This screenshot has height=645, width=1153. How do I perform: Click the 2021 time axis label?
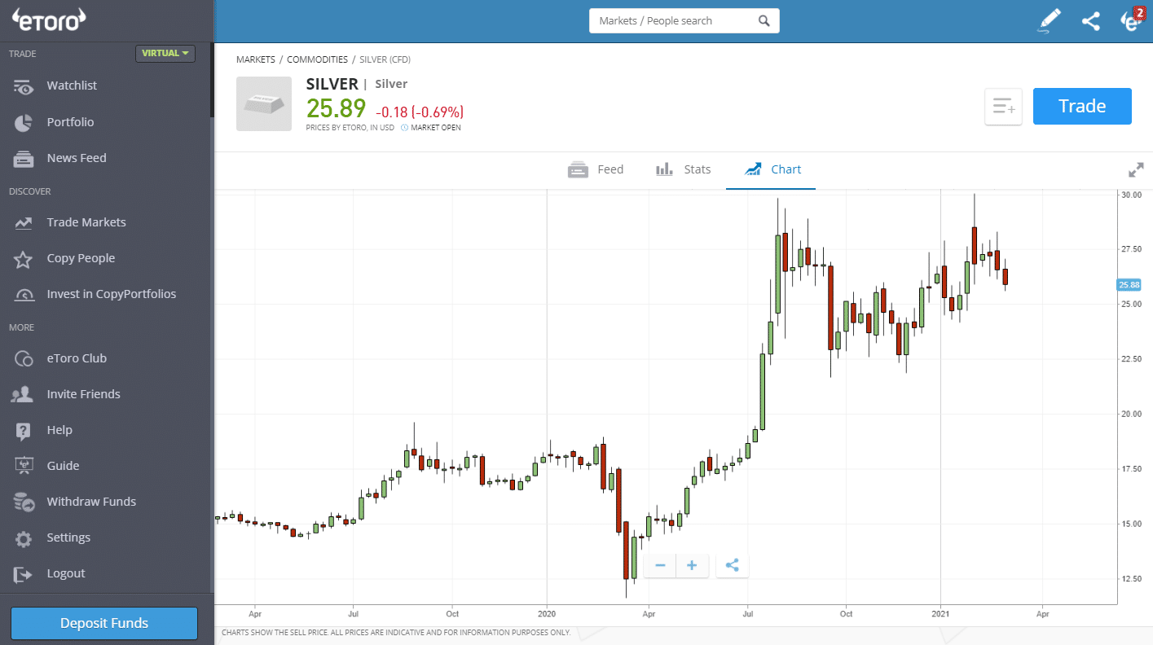941,613
